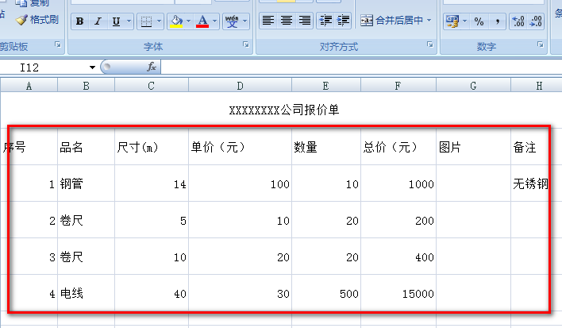
Task: Click the phonetic guide wén icon
Action: 232,21
